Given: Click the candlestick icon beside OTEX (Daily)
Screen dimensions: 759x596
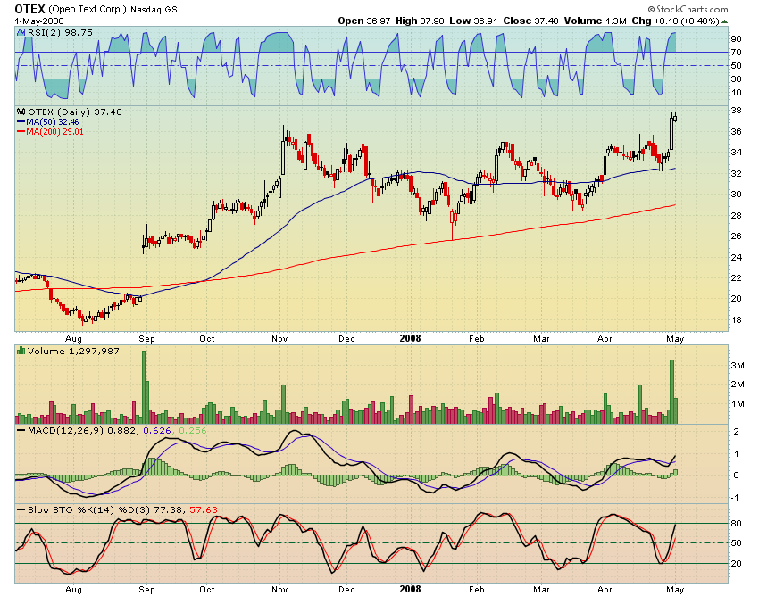Looking at the screenshot, I should [21, 112].
